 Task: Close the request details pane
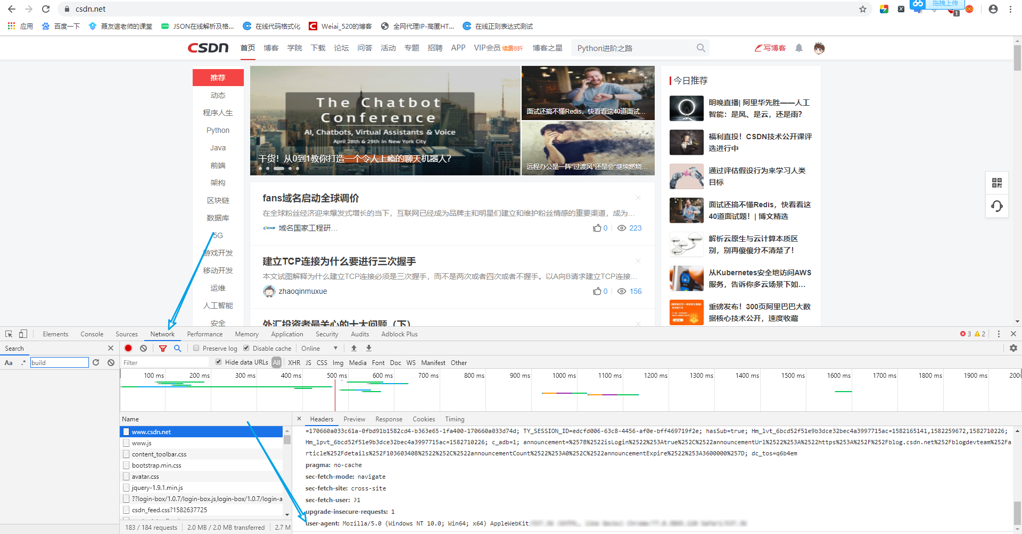pyautogui.click(x=299, y=419)
